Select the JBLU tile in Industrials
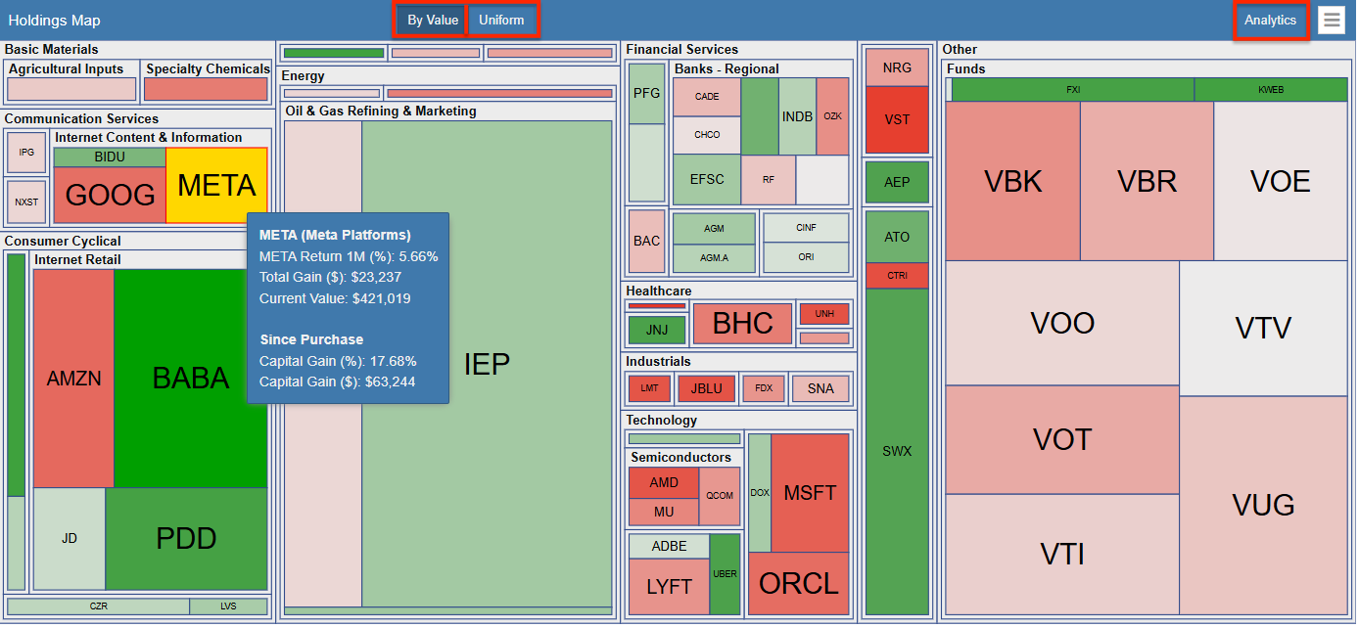Viewport: 1359px width, 628px height. tap(706, 388)
